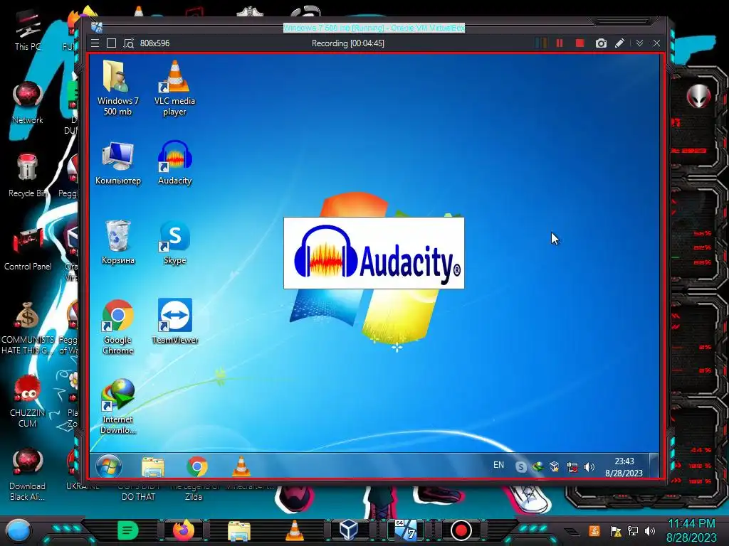Select the CHUZZIN CUM desktop icon
The image size is (729, 546).
tap(28, 401)
